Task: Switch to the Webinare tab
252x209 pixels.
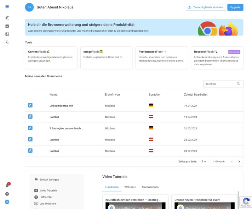Action: (130, 187)
